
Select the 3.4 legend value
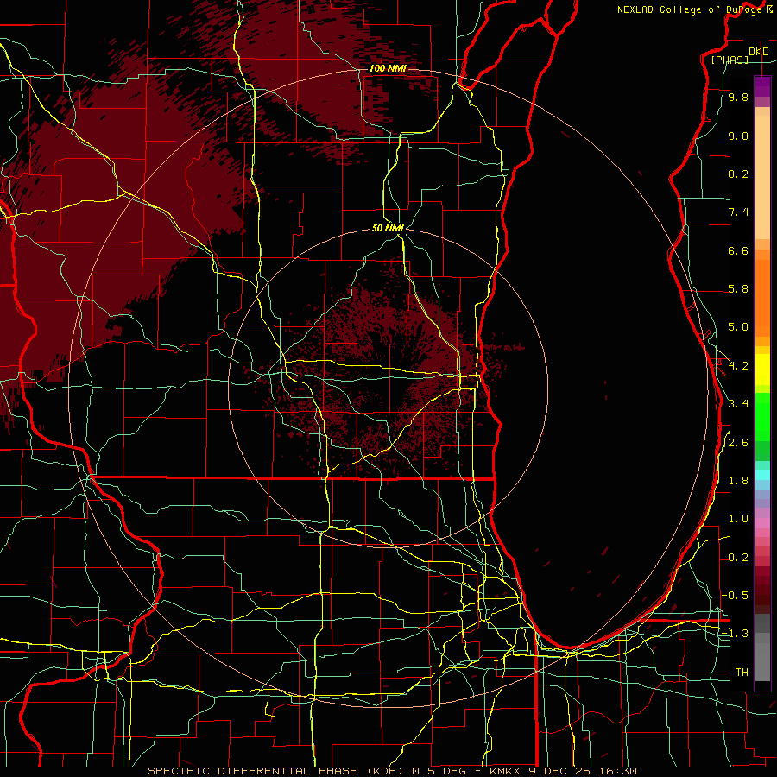coord(738,404)
